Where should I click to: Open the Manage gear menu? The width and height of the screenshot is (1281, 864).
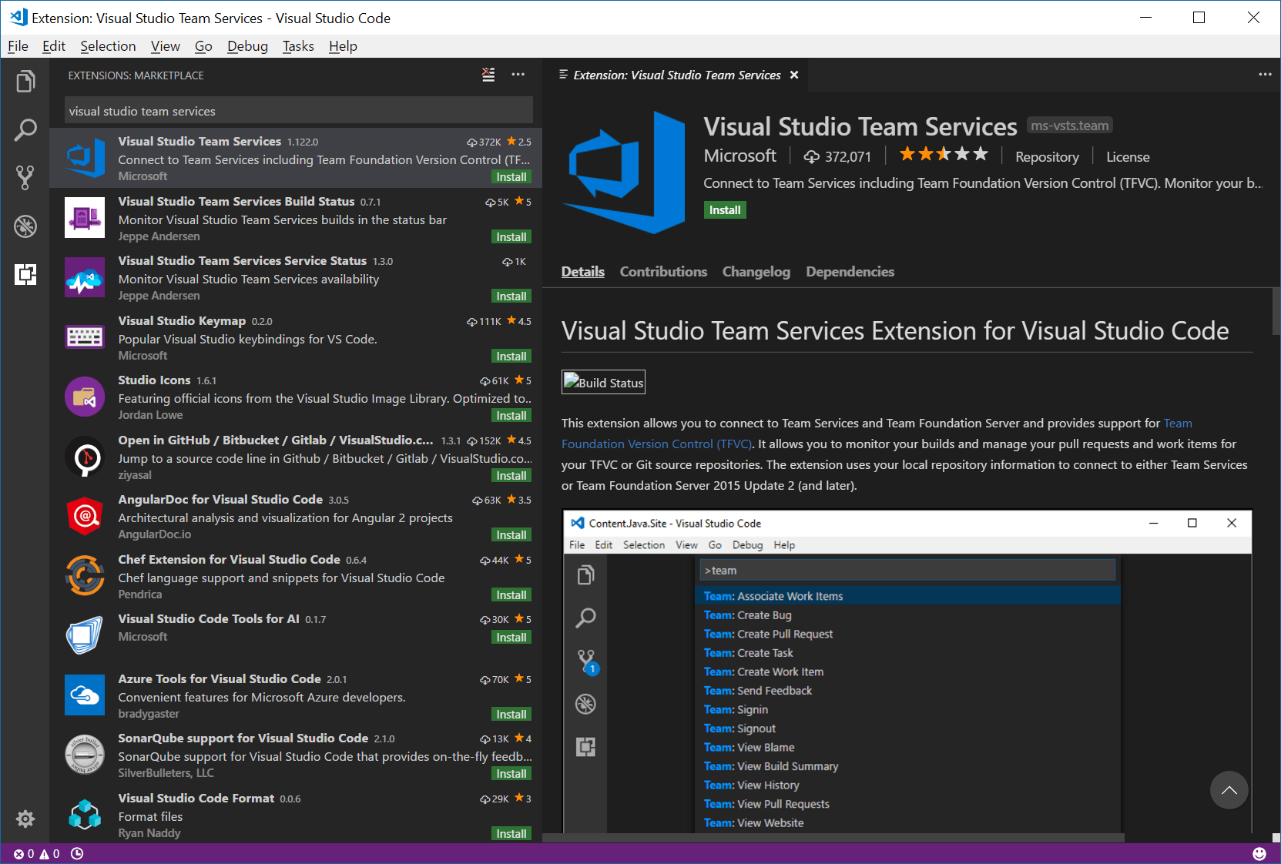25,819
